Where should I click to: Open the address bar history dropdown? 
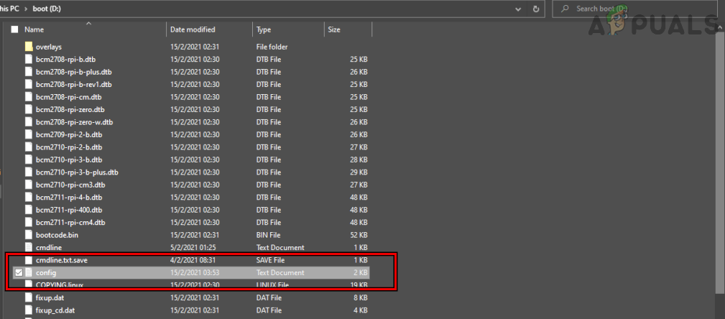pos(517,9)
